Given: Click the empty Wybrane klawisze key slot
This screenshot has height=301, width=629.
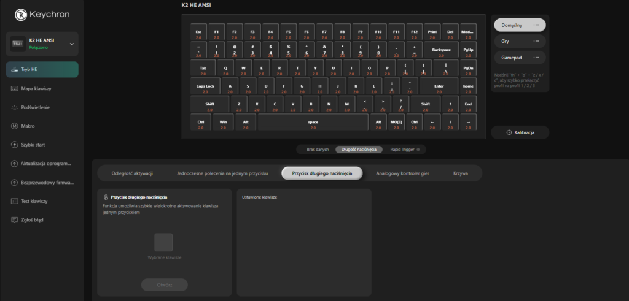Looking at the screenshot, I should coord(163,242).
